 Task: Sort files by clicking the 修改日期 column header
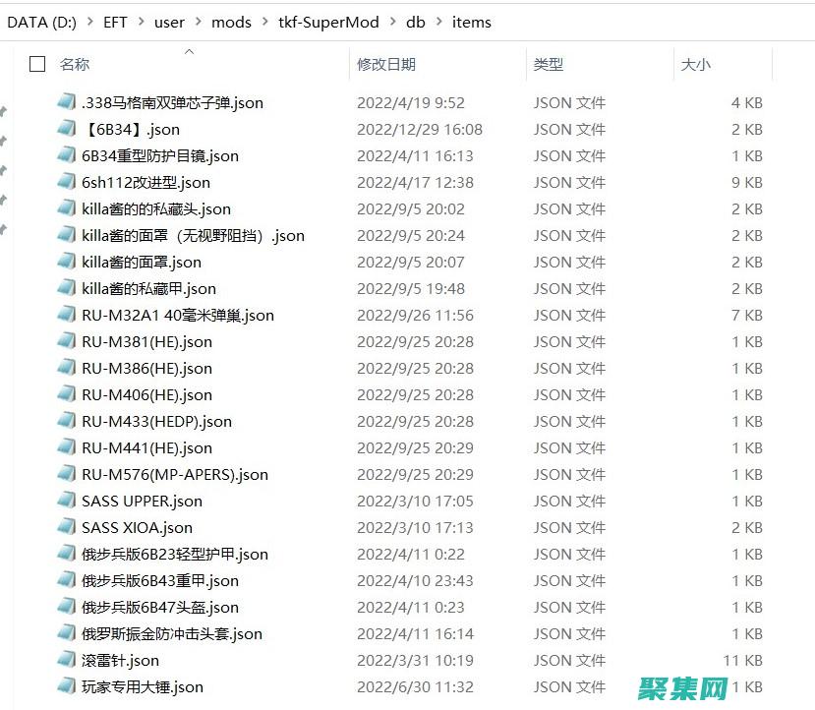[386, 63]
